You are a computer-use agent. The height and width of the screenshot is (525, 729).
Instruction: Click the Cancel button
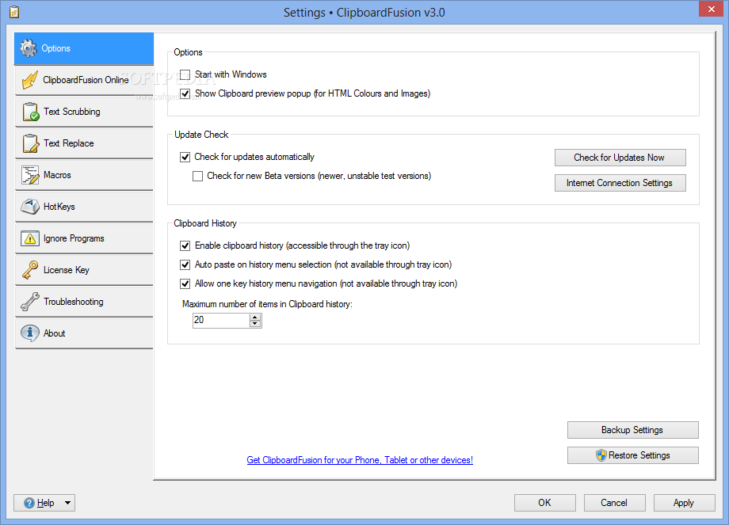614,503
